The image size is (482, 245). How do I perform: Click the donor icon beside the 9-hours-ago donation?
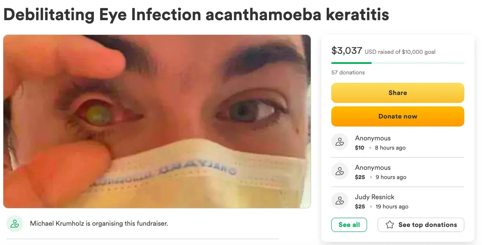(x=339, y=172)
